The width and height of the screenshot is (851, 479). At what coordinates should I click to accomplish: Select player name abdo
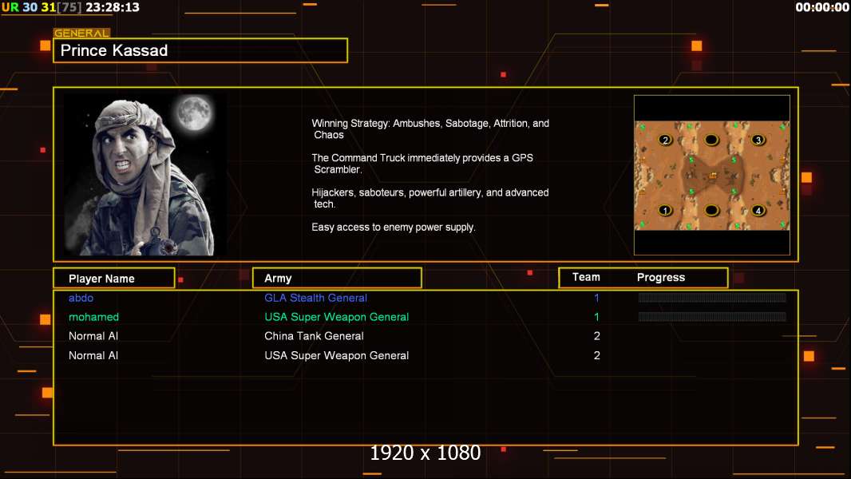click(81, 298)
